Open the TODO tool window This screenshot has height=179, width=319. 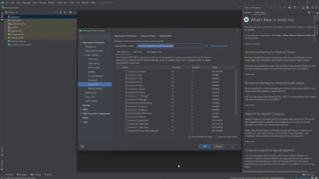tap(9, 175)
